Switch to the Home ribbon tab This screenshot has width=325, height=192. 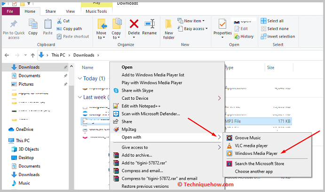pyautogui.click(x=30, y=11)
